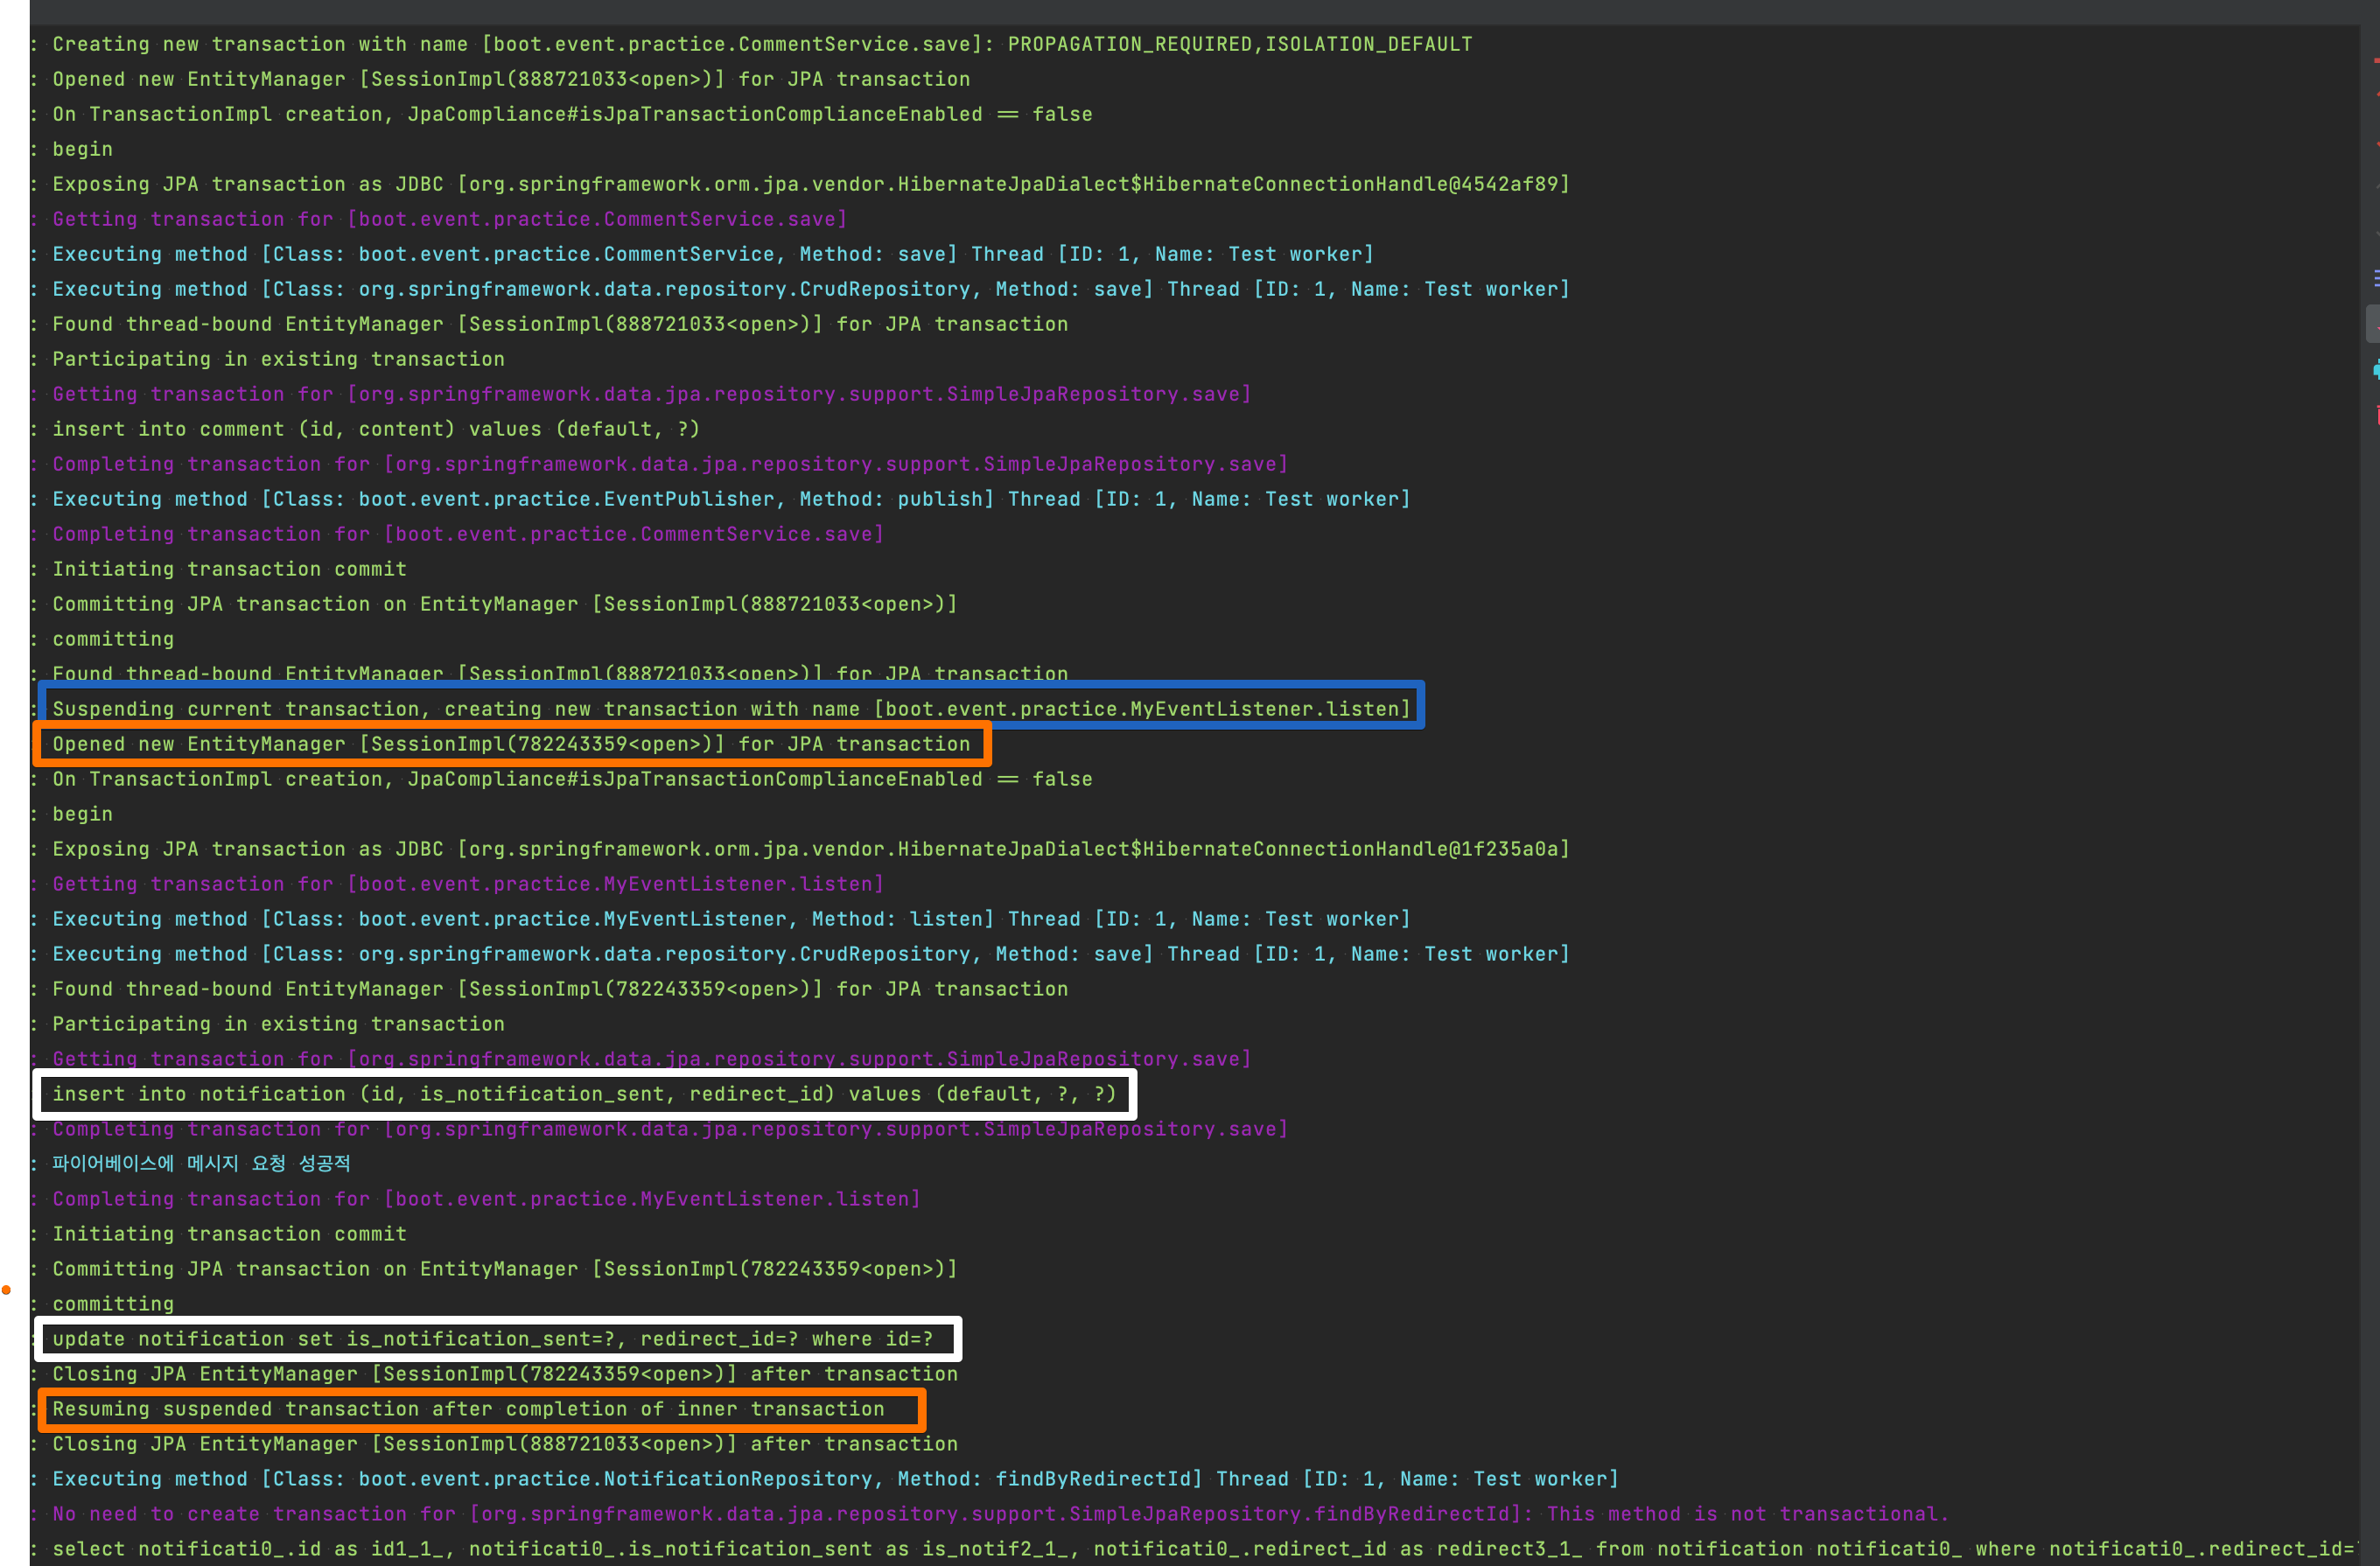Viewport: 2380px width, 1566px height.
Task: Click the 'insert into notification' SQL line
Action: pyautogui.click(x=583, y=1094)
